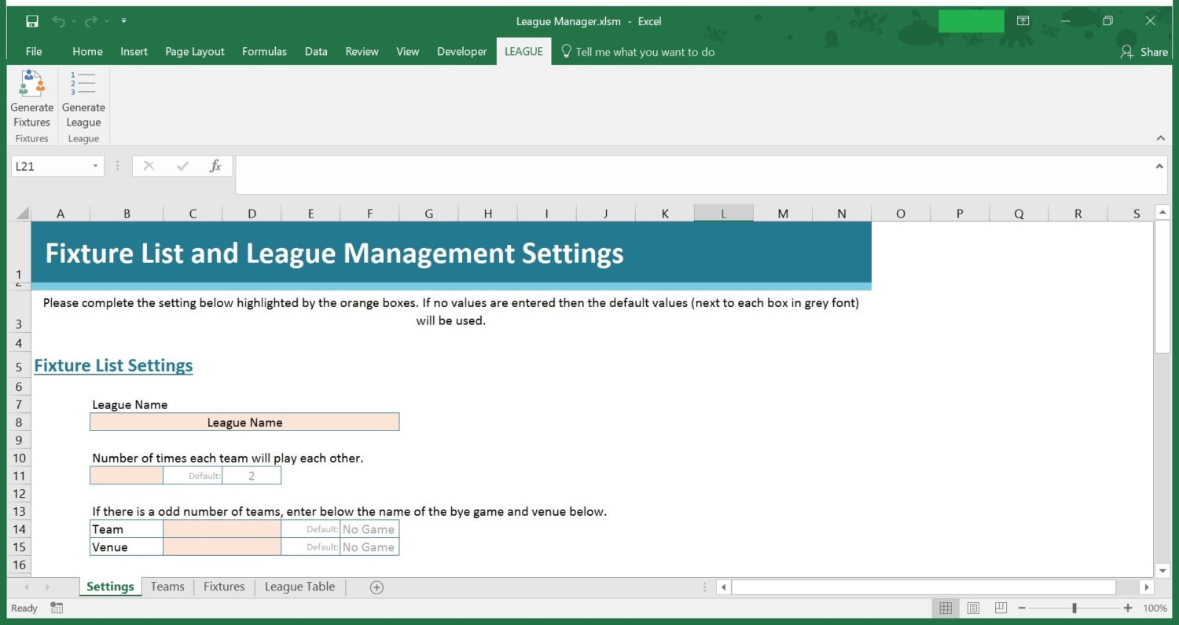Image resolution: width=1179 pixels, height=625 pixels.
Task: Open the Formulas ribbon tab
Action: 264,52
